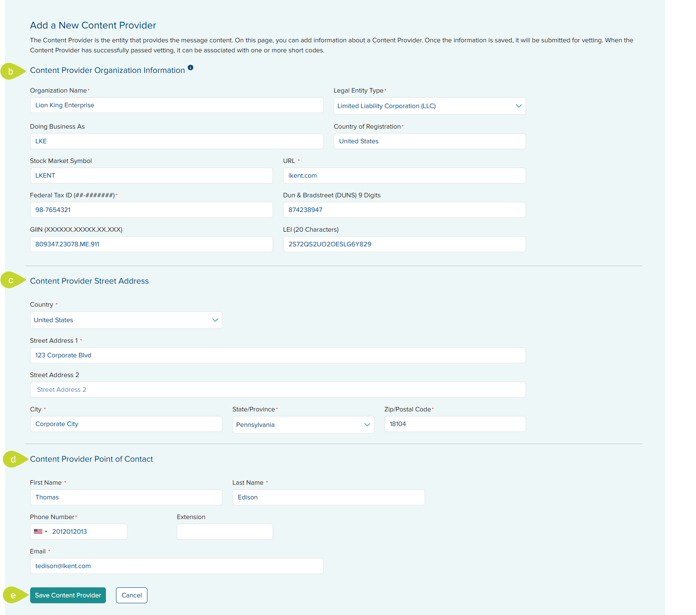Click the Legal Entity Type label

pos(358,90)
